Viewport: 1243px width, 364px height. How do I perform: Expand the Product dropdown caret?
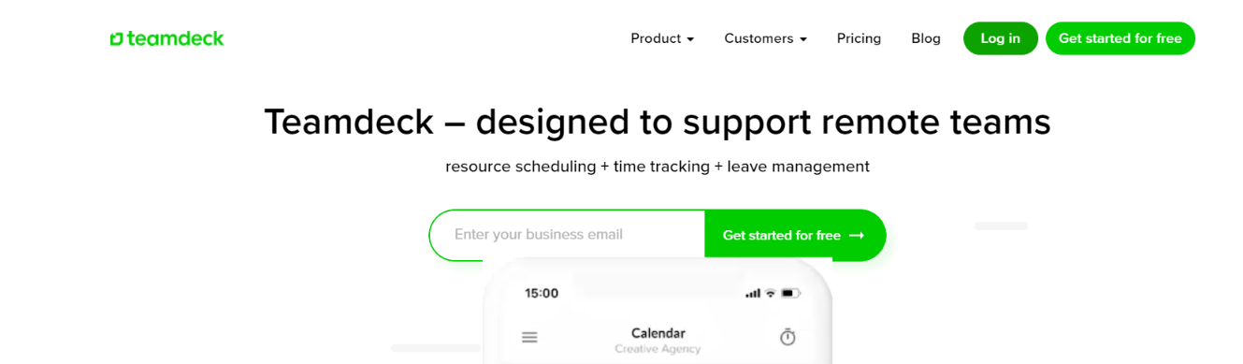click(x=690, y=39)
